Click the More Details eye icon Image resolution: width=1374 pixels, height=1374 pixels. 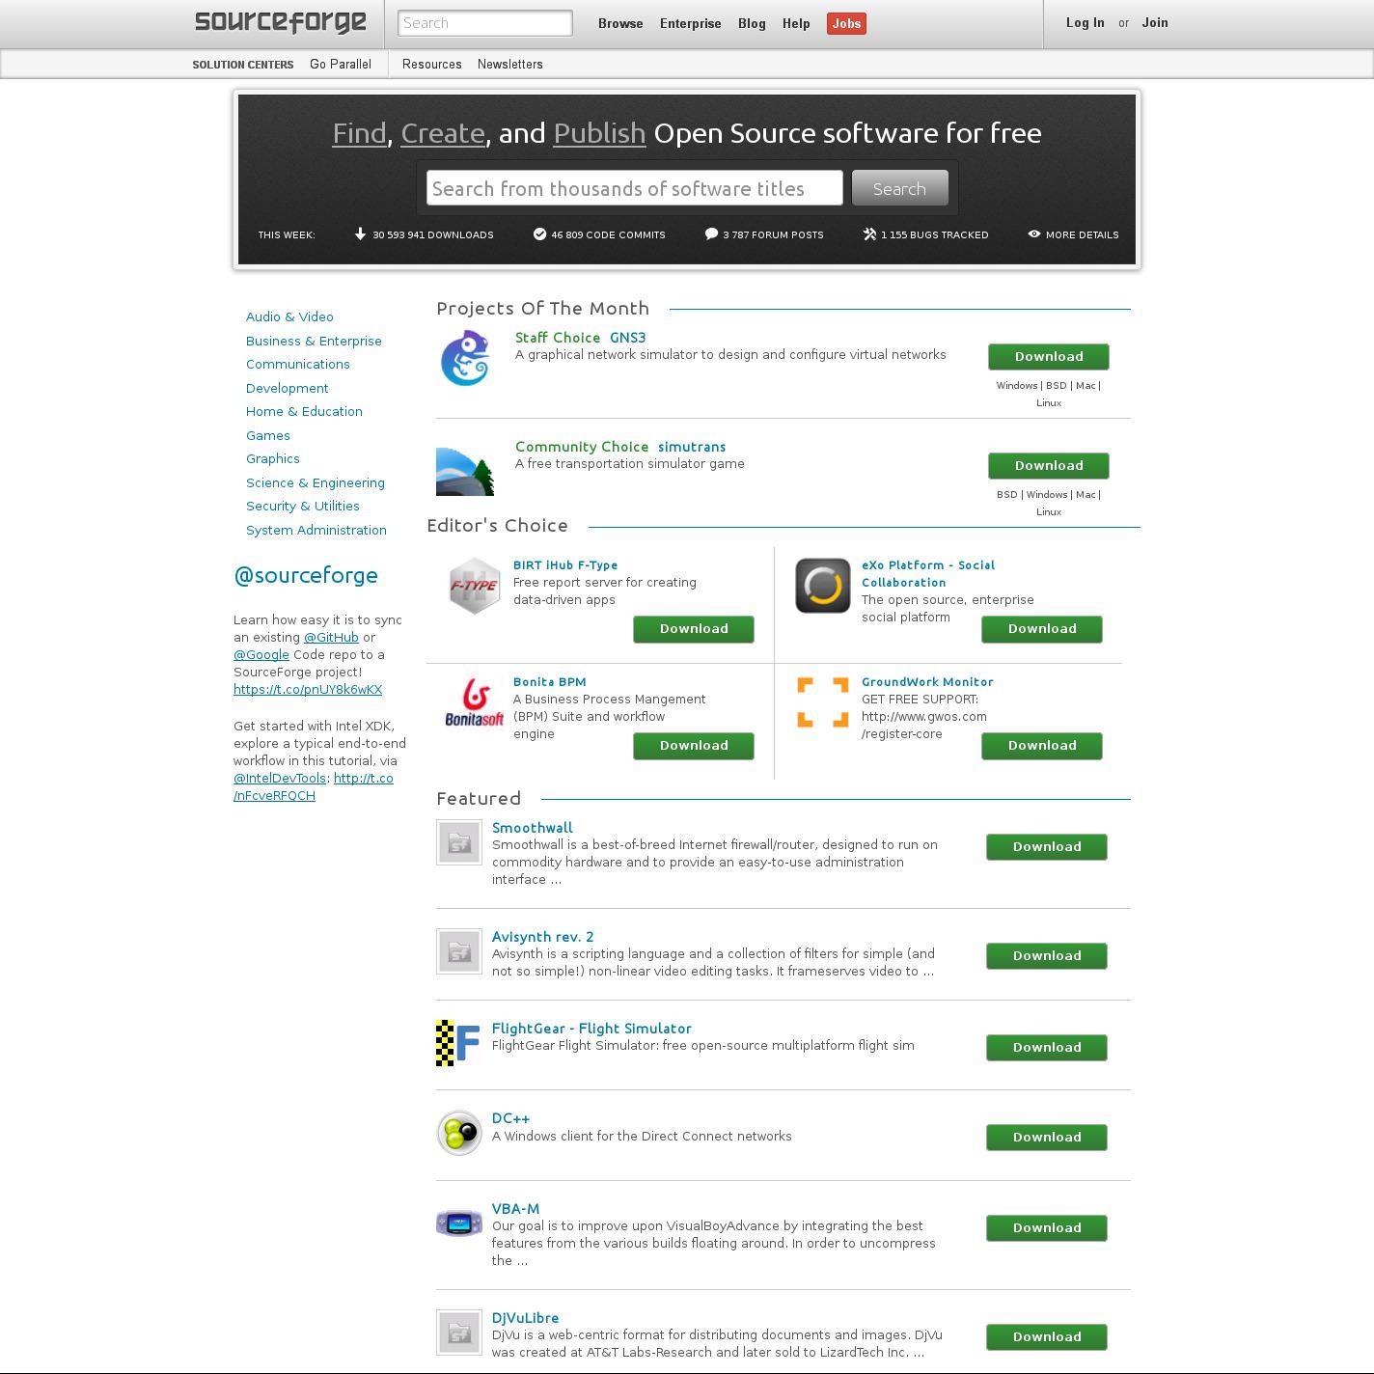(x=1034, y=234)
